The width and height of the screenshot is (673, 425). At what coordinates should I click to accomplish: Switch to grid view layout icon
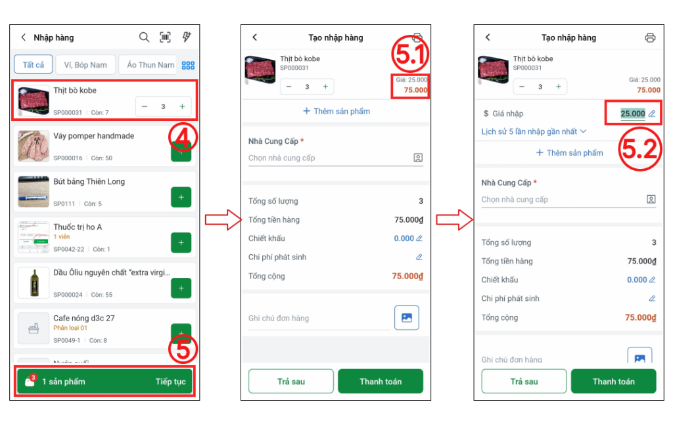pos(188,65)
